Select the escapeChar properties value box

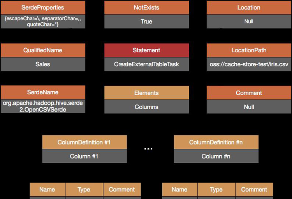click(x=43, y=21)
